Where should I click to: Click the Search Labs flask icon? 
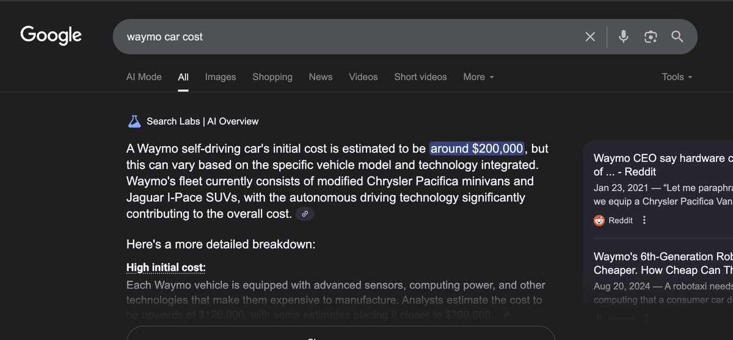tap(134, 121)
